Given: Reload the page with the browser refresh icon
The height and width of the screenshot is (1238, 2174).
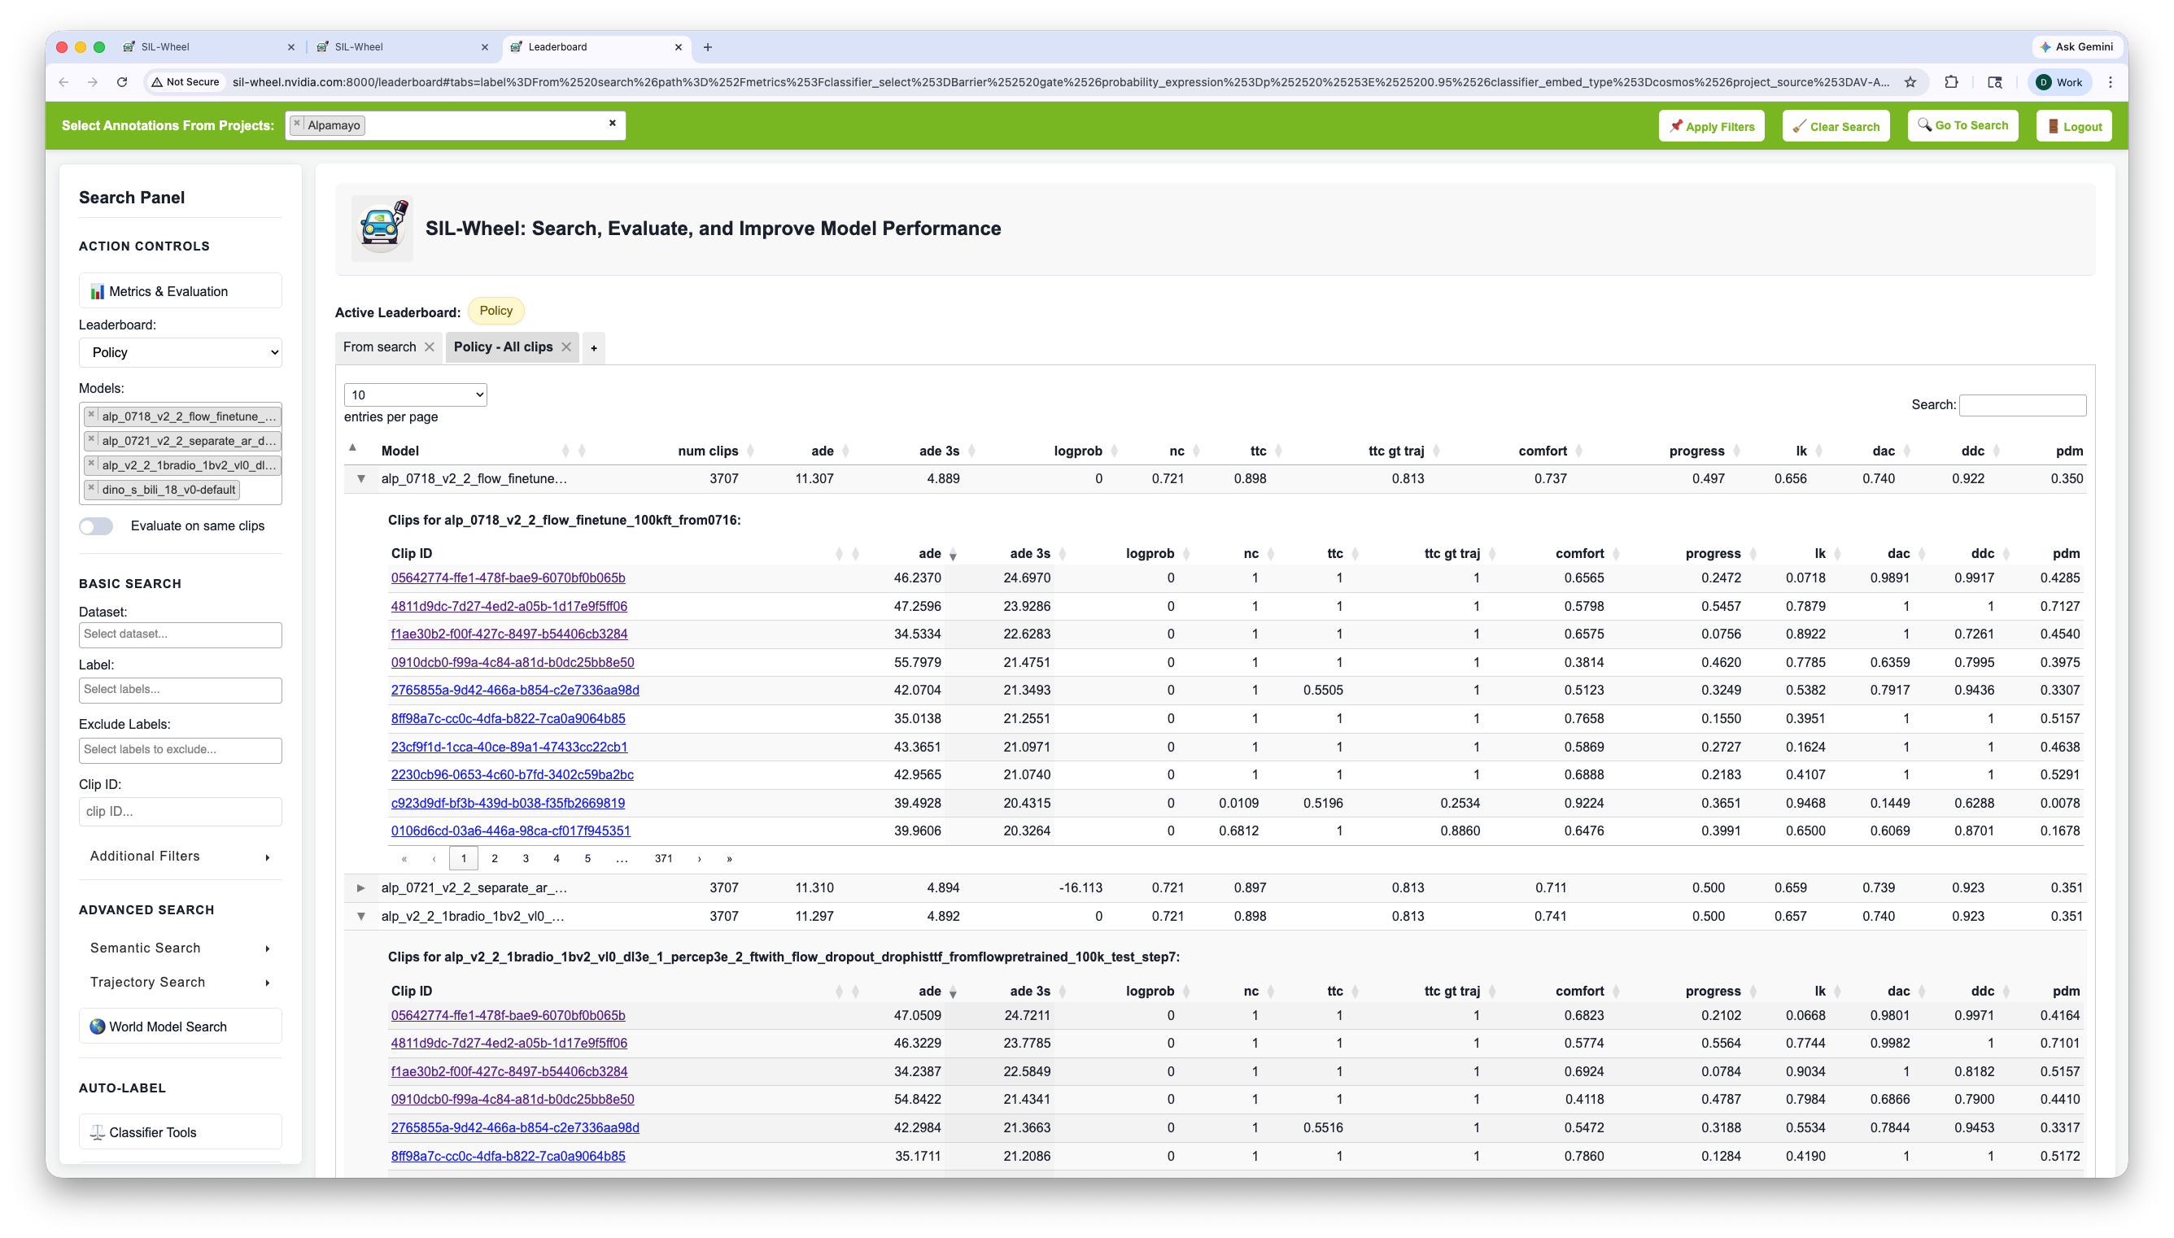Looking at the screenshot, I should (121, 82).
